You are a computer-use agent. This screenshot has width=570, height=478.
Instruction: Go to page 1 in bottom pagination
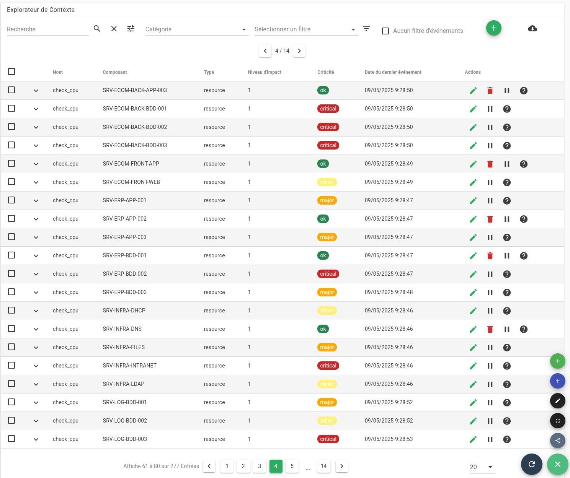coord(227,466)
